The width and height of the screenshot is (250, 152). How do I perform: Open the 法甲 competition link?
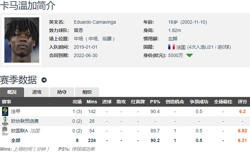(16, 112)
